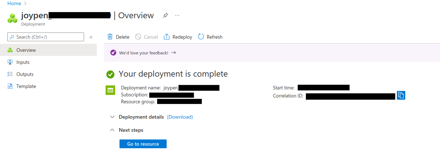Collapse the sidebar with double chevron

click(x=91, y=37)
